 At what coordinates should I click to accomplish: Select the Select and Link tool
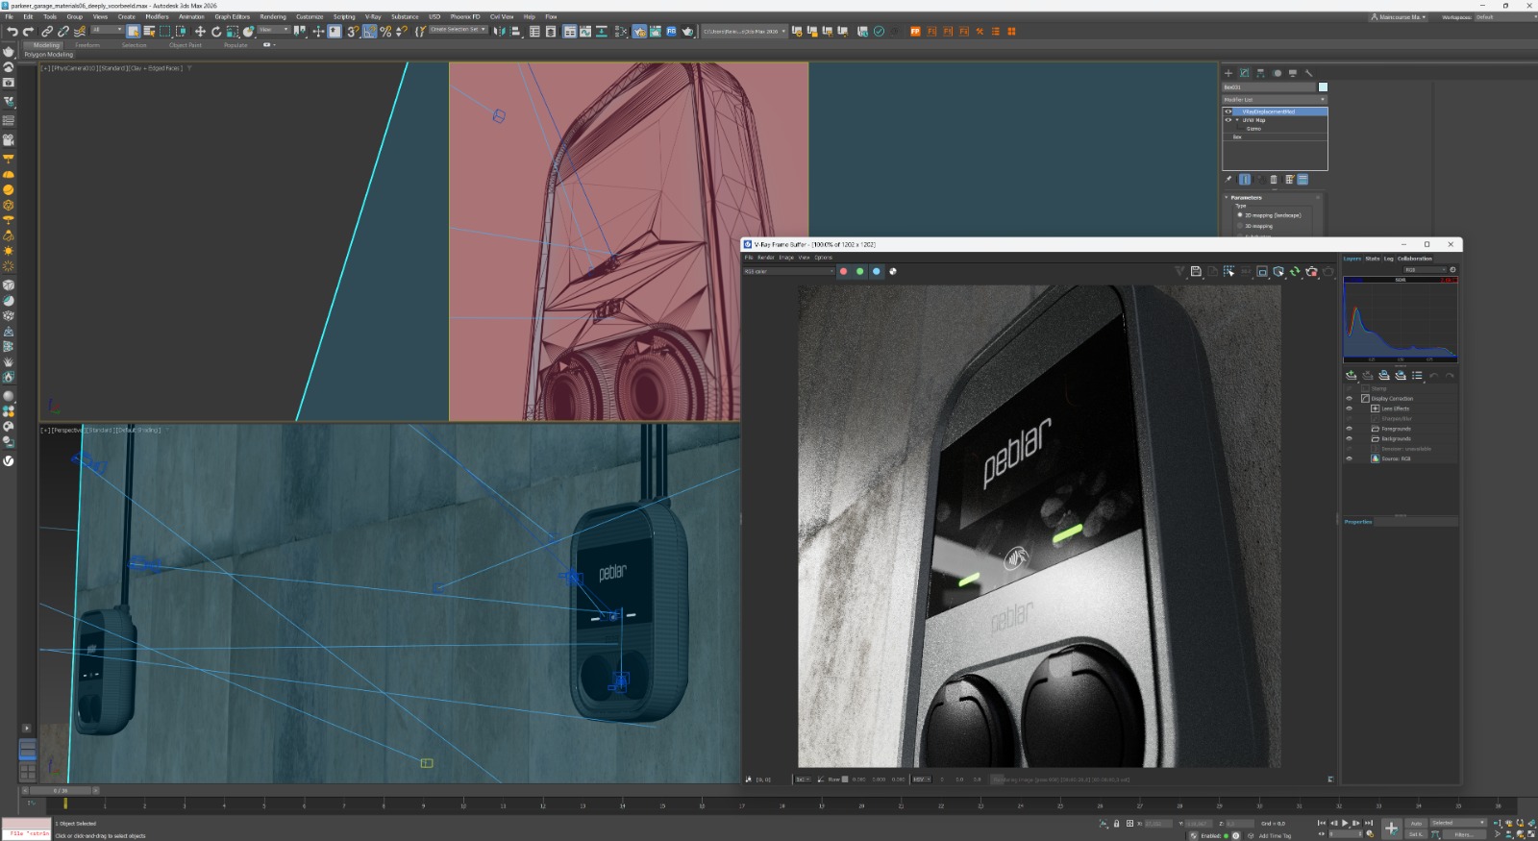click(x=46, y=32)
